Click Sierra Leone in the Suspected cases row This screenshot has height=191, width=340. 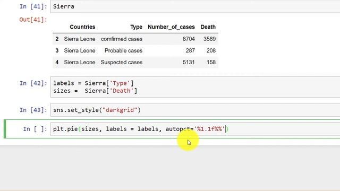[x=80, y=63]
